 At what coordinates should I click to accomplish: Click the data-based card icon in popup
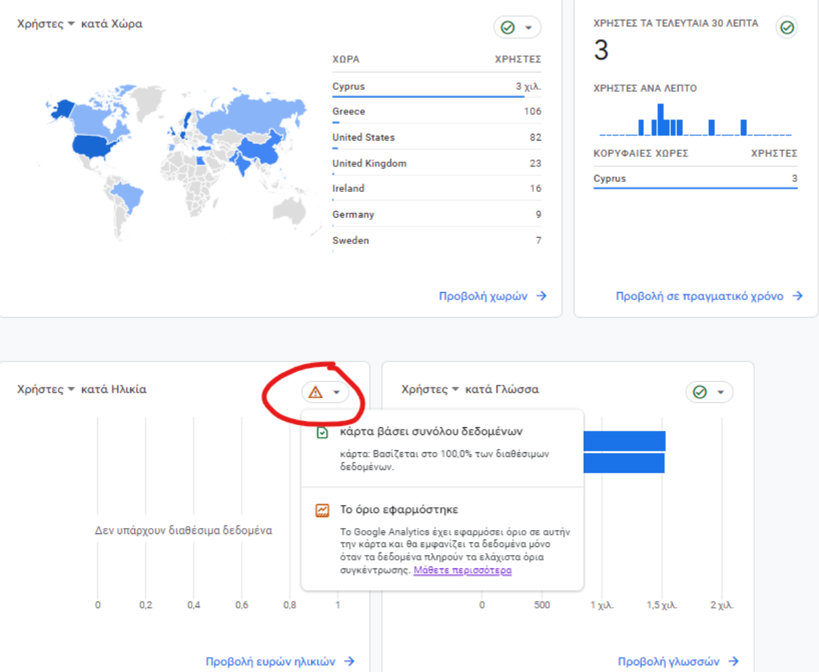[x=322, y=433]
